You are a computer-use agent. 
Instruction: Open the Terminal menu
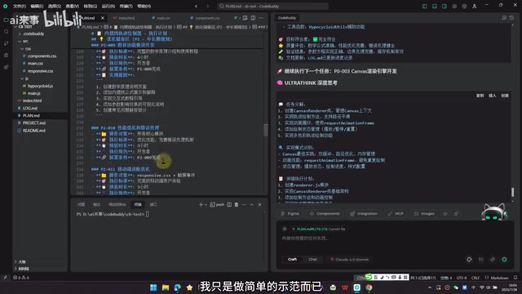click(x=126, y=6)
